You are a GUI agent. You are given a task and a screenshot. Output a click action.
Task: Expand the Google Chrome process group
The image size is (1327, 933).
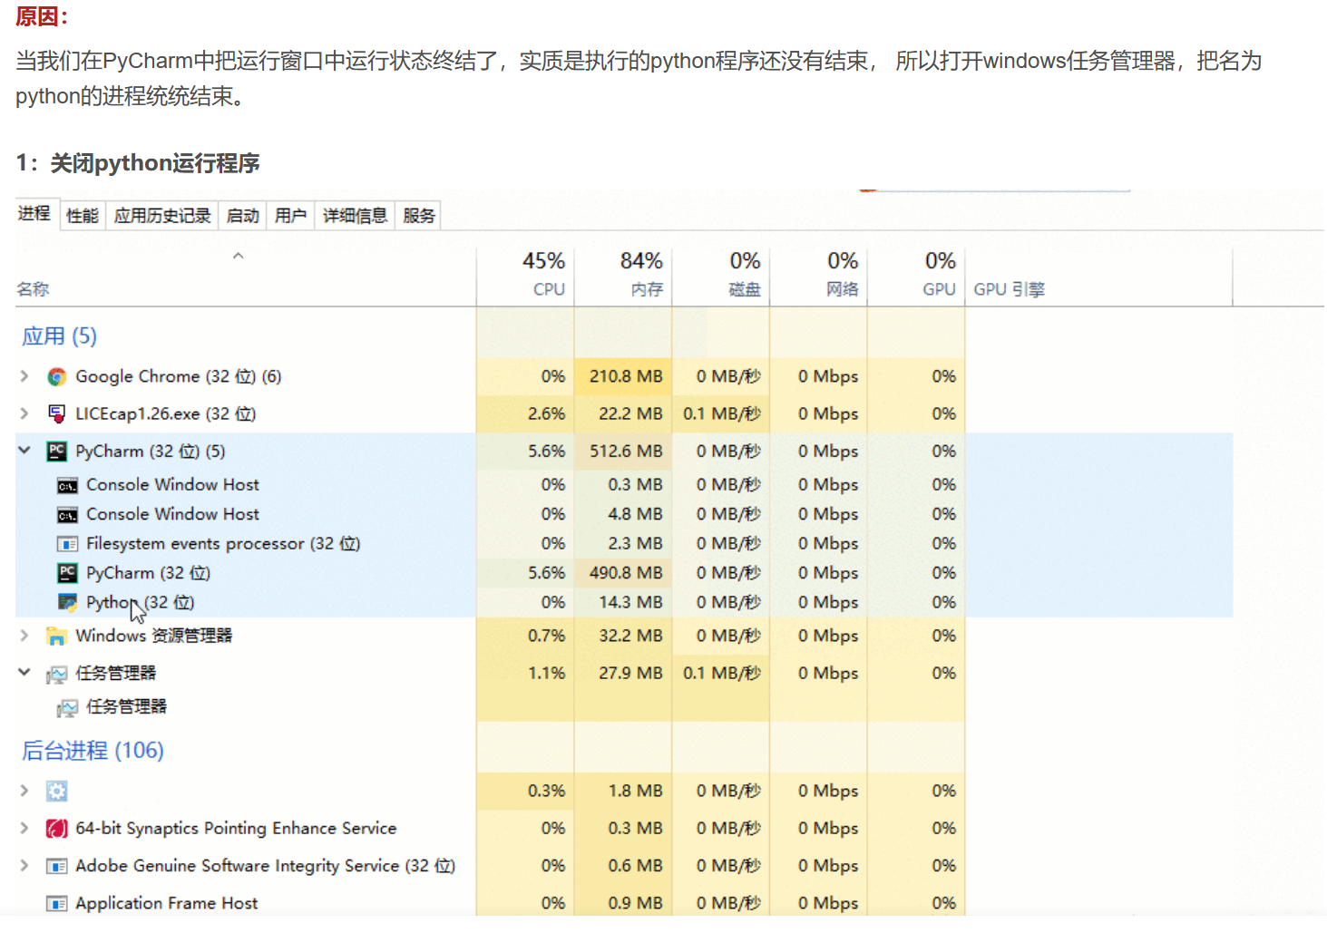pos(24,376)
